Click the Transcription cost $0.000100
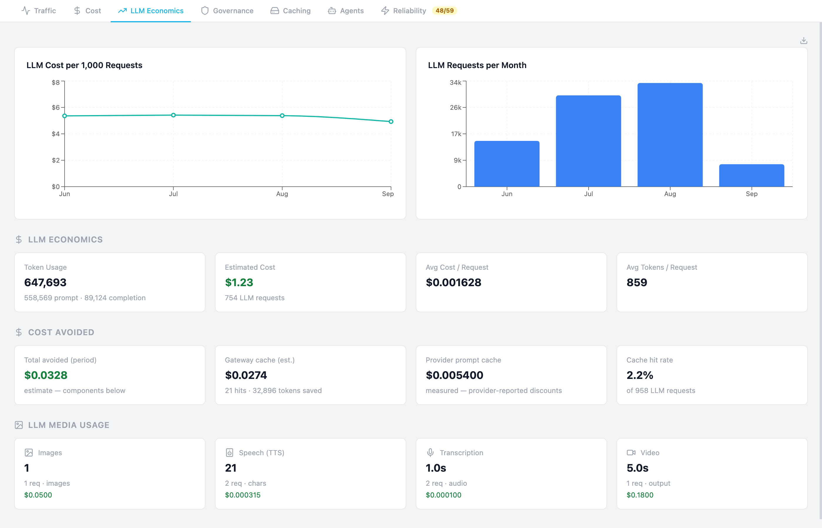 443,495
